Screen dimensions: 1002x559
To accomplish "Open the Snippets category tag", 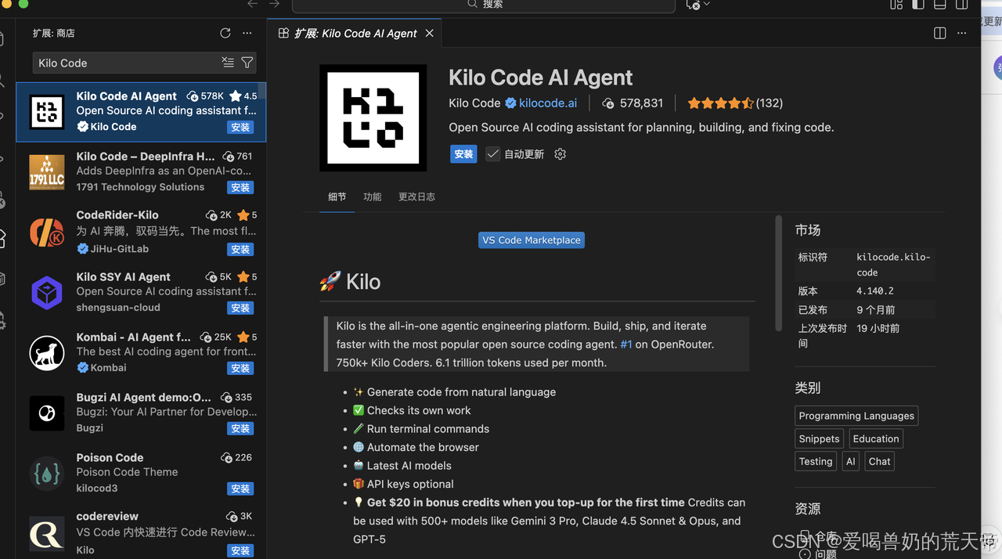I will pos(819,438).
